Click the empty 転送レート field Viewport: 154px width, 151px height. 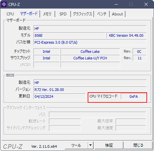point(65,121)
